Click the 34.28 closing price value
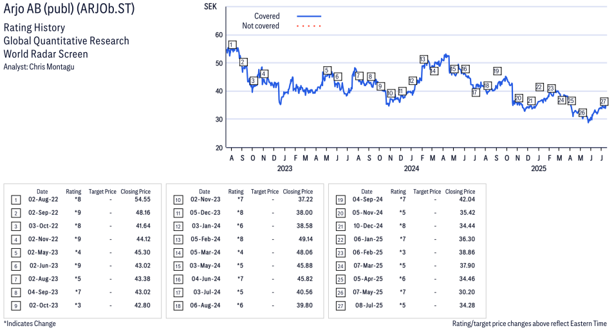The image size is (614, 328). 467,305
